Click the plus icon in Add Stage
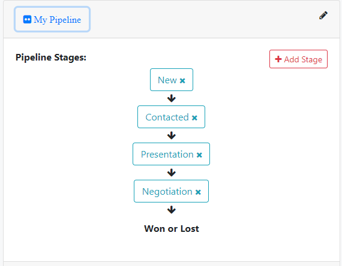Viewport: 342px width, 266px height. [278, 59]
